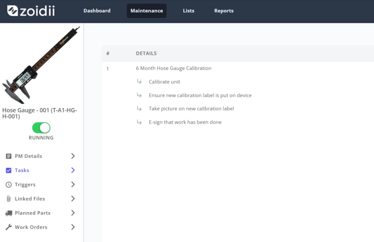The image size is (374, 242).
Task: Expand PM Details with its chevron
Action: tap(73, 156)
